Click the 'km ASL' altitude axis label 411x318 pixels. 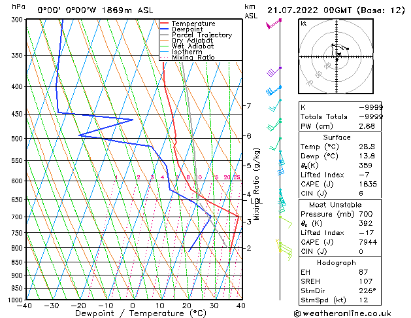coord(251,11)
